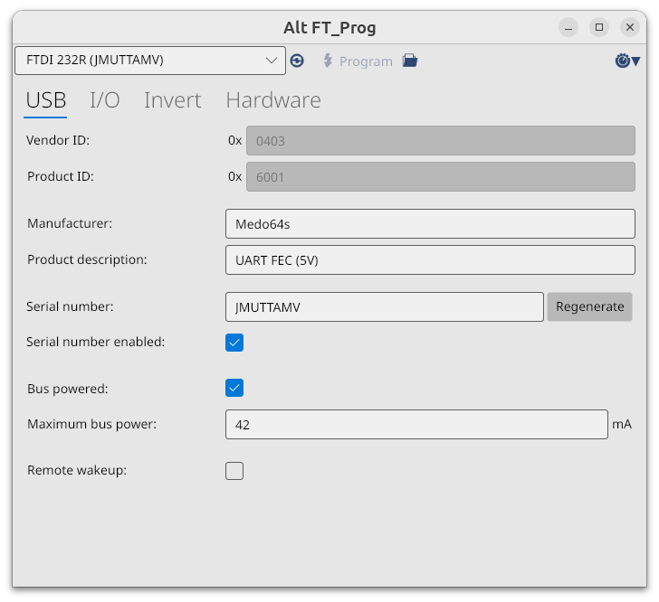Uncheck the Bus powered checkbox
The height and width of the screenshot is (602, 659).
click(x=234, y=388)
